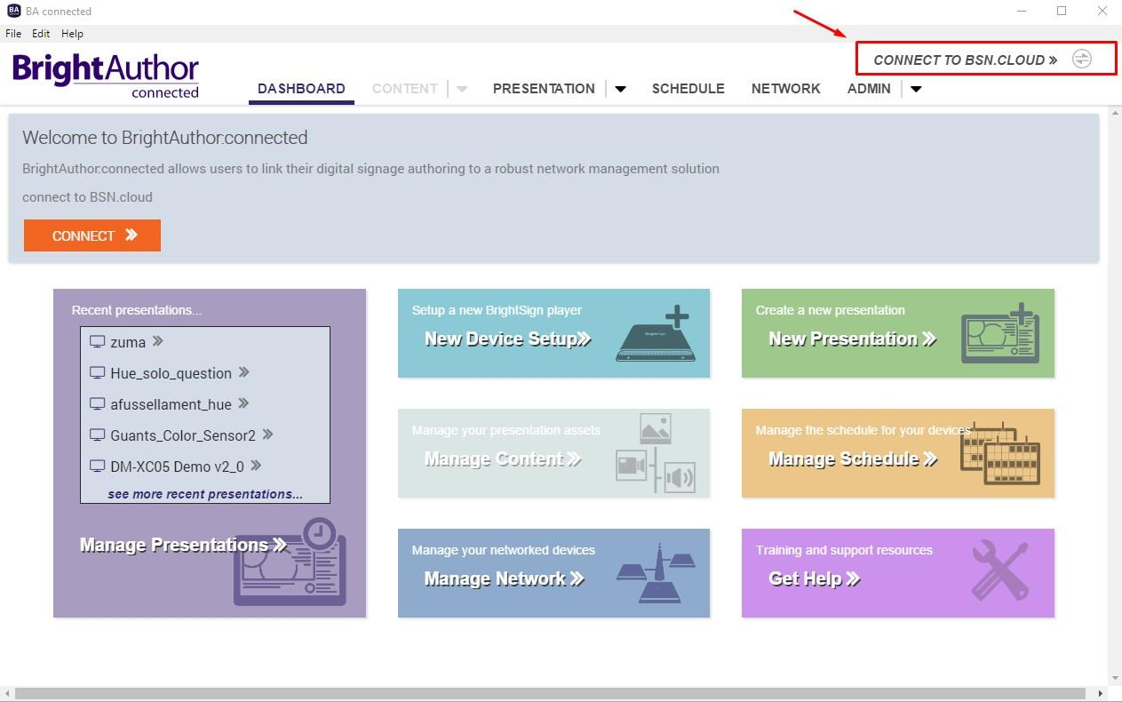Open Manage Schedule tile
Image resolution: width=1122 pixels, height=702 pixels.
click(898, 453)
